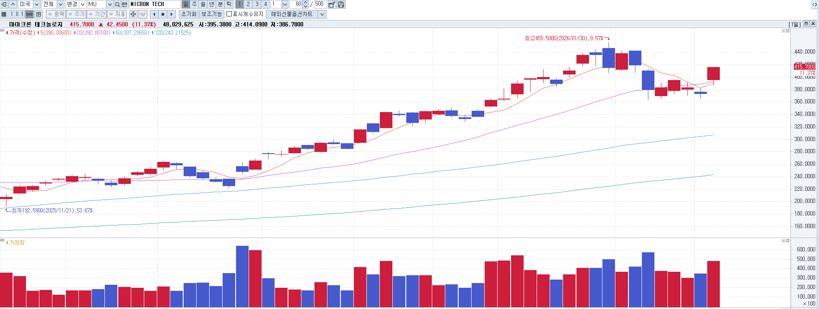Click the 초기화 reset button
The height and width of the screenshot is (309, 819).
pyautogui.click(x=188, y=14)
